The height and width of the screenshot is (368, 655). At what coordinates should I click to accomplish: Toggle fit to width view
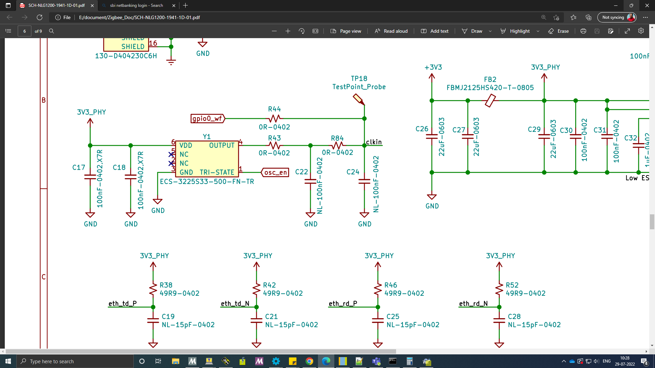point(316,31)
